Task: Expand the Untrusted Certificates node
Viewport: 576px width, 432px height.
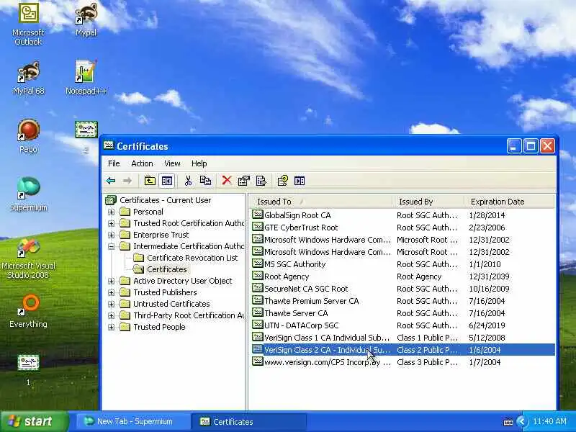Action: point(111,304)
